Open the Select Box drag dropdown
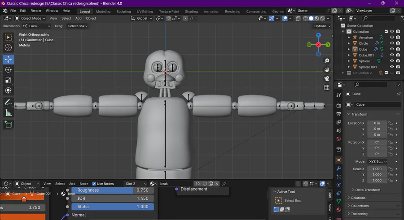The width and height of the screenshot is (404, 220). [78, 26]
